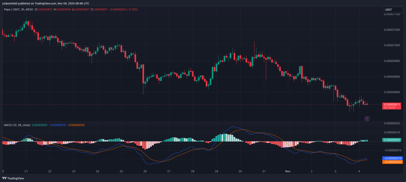Click the green MACD legend value 0.00000002
The image size is (406, 182).
39,125
